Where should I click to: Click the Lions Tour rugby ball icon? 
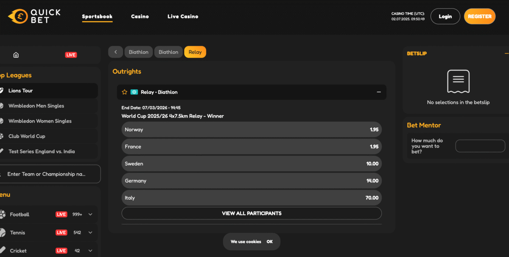[2, 91]
